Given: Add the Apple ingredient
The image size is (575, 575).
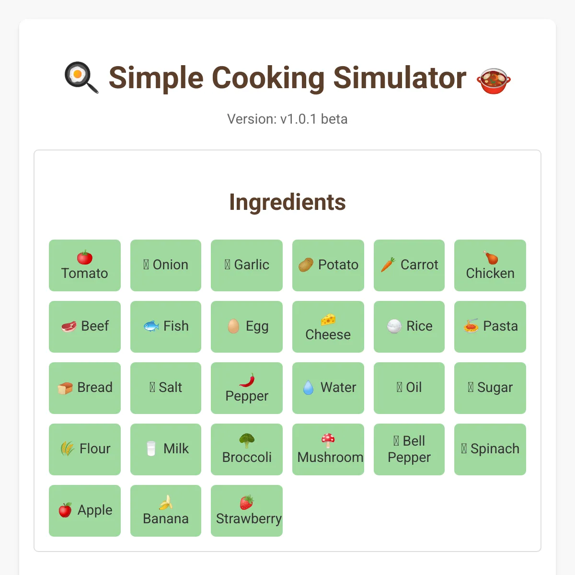Looking at the screenshot, I should 85,511.
